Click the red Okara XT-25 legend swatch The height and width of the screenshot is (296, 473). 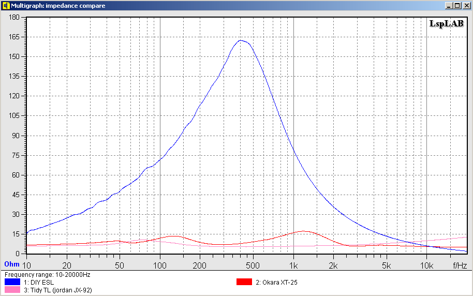[244, 282]
